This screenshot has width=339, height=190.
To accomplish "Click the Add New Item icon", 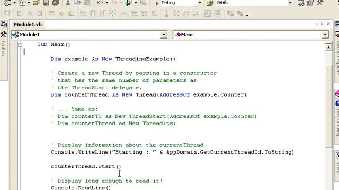I will click(22, 3).
